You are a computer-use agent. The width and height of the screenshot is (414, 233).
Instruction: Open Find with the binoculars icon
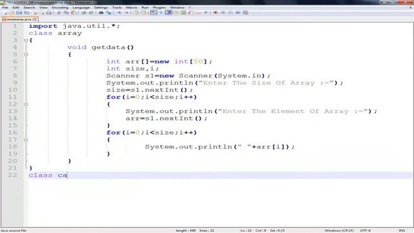coord(101,13)
